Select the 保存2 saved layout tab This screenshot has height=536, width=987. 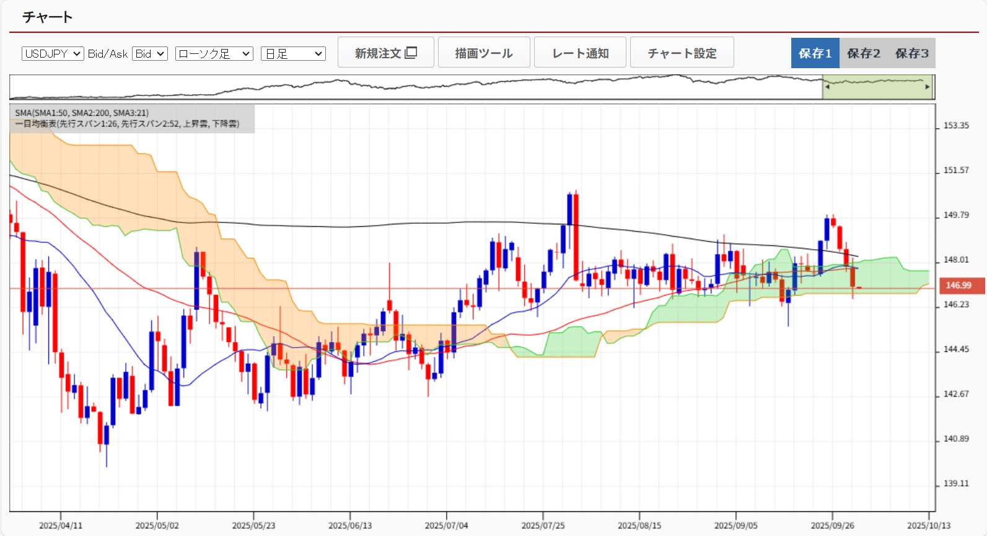pyautogui.click(x=863, y=53)
